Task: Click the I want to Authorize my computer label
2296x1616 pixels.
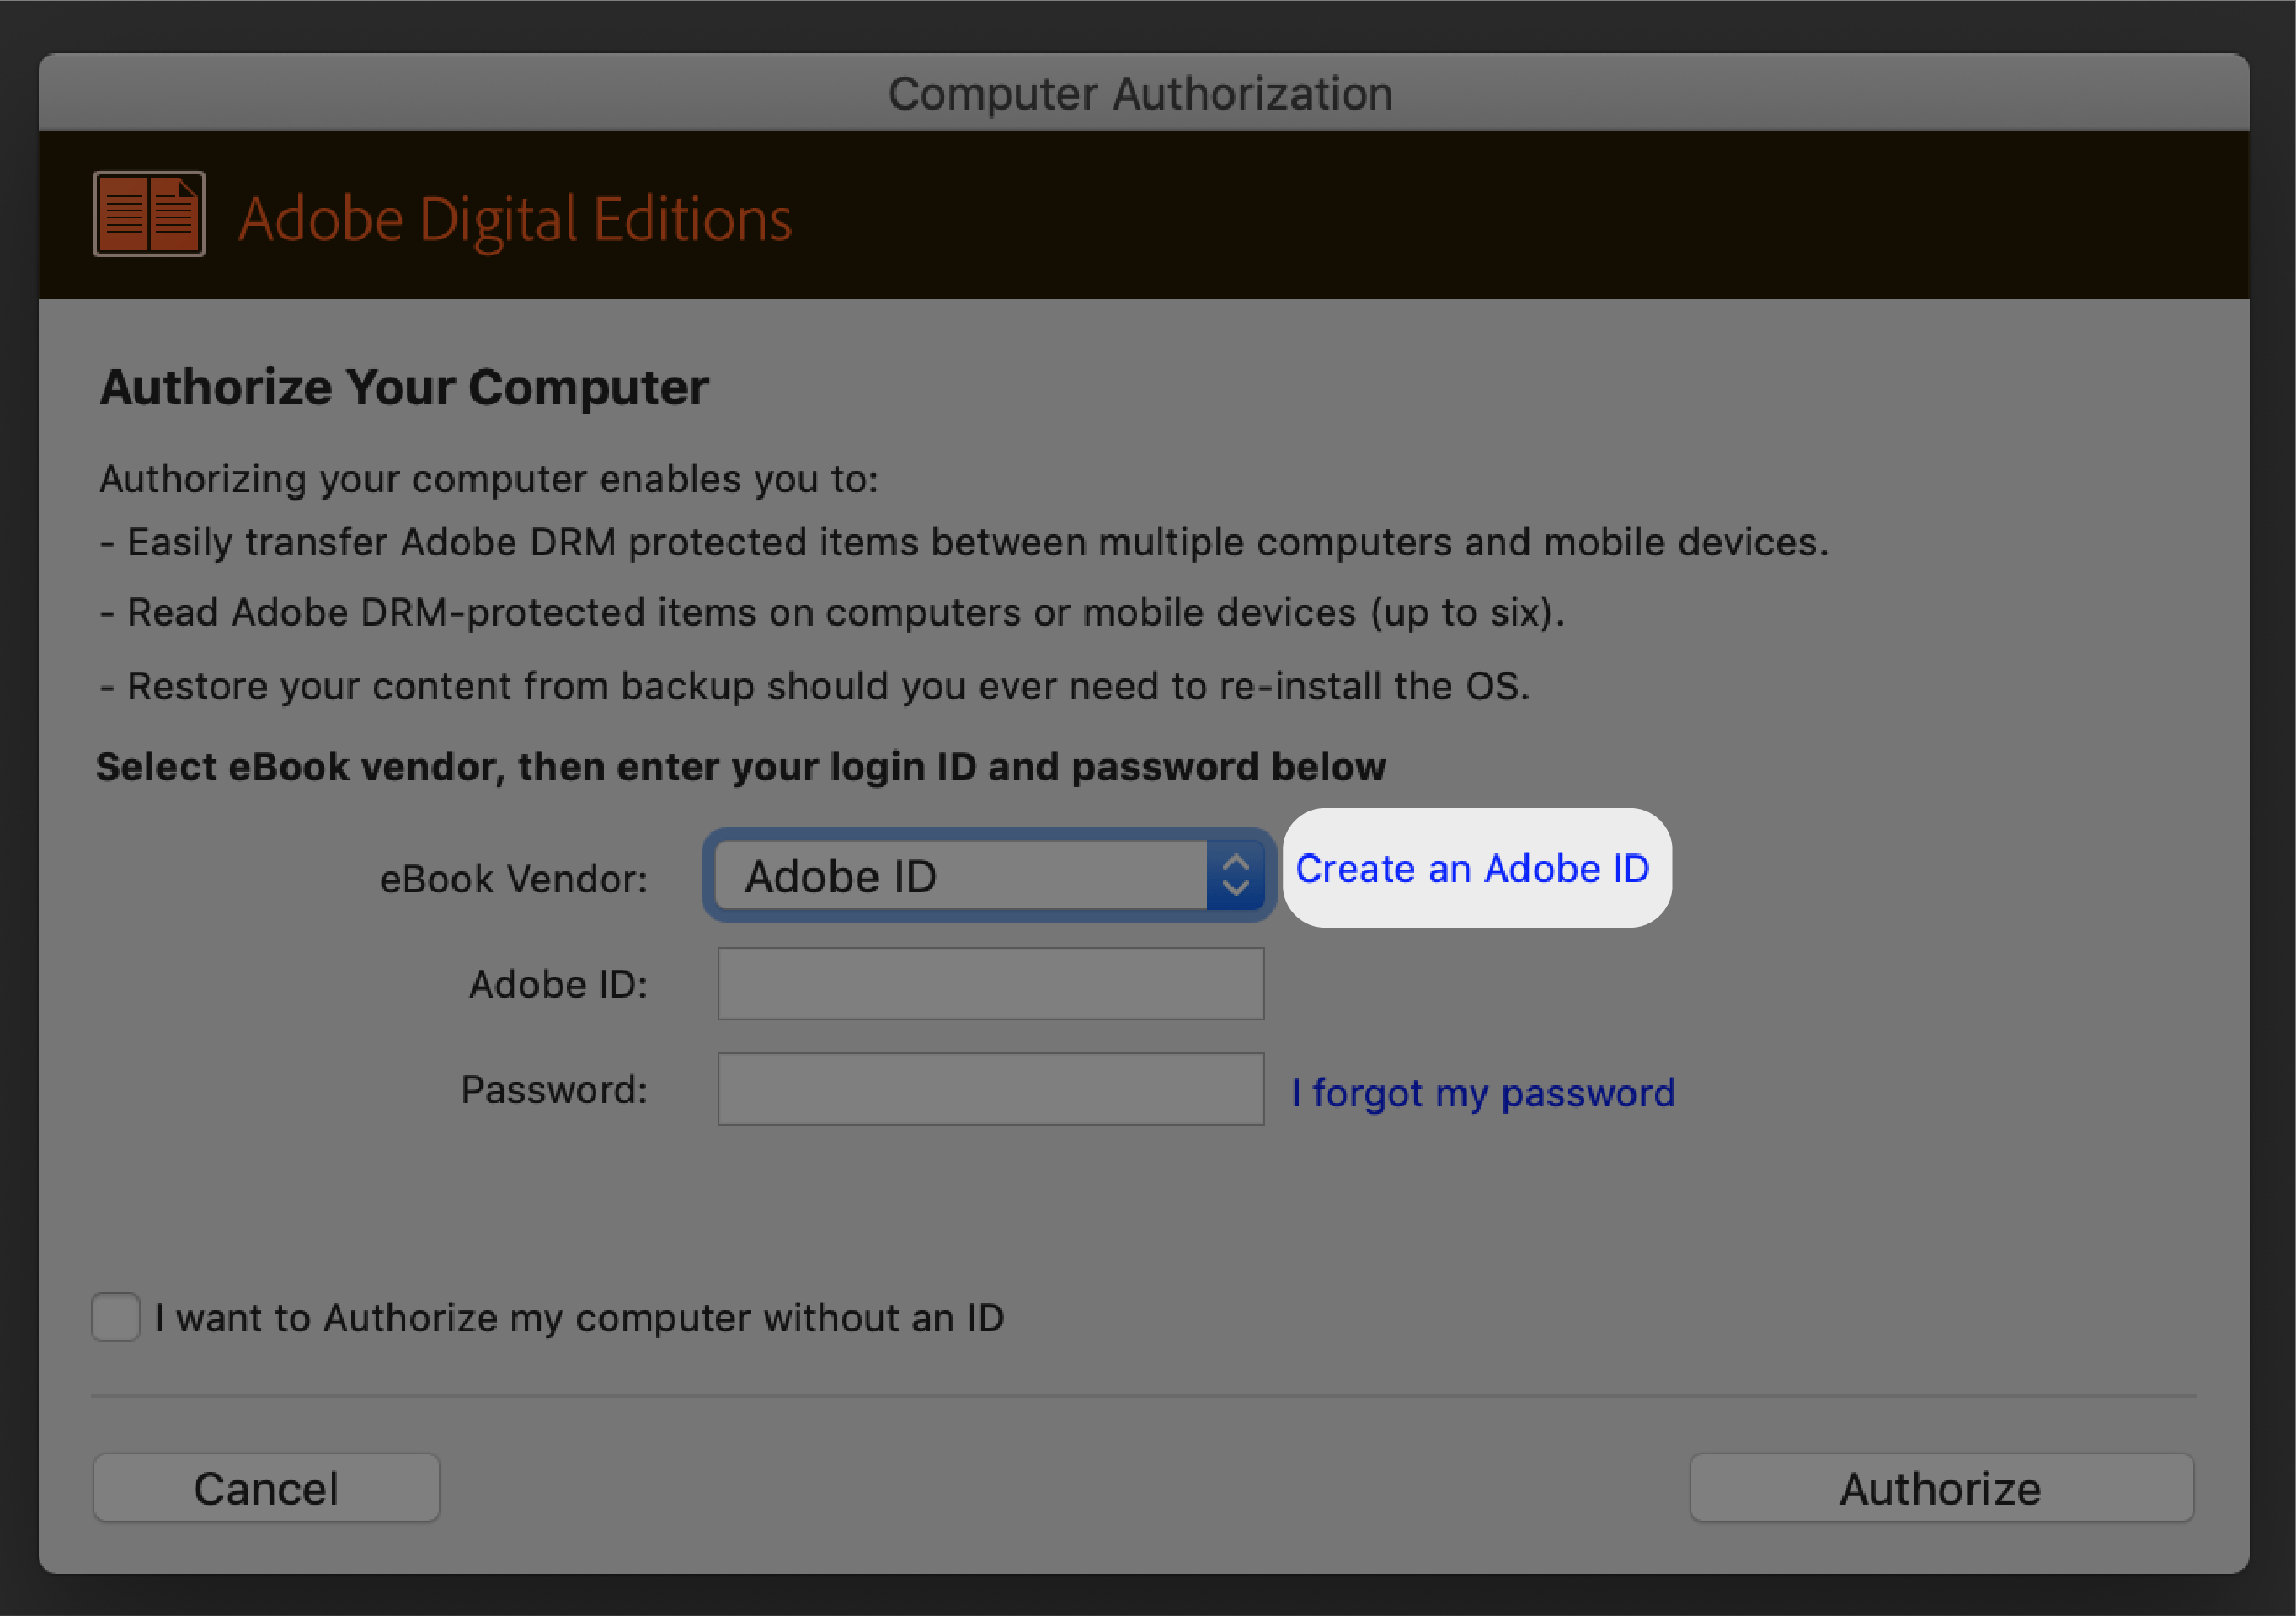Action: (578, 1318)
